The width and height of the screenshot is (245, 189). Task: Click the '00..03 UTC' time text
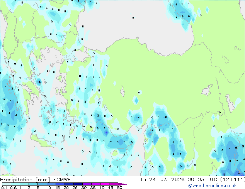click(x=202, y=180)
